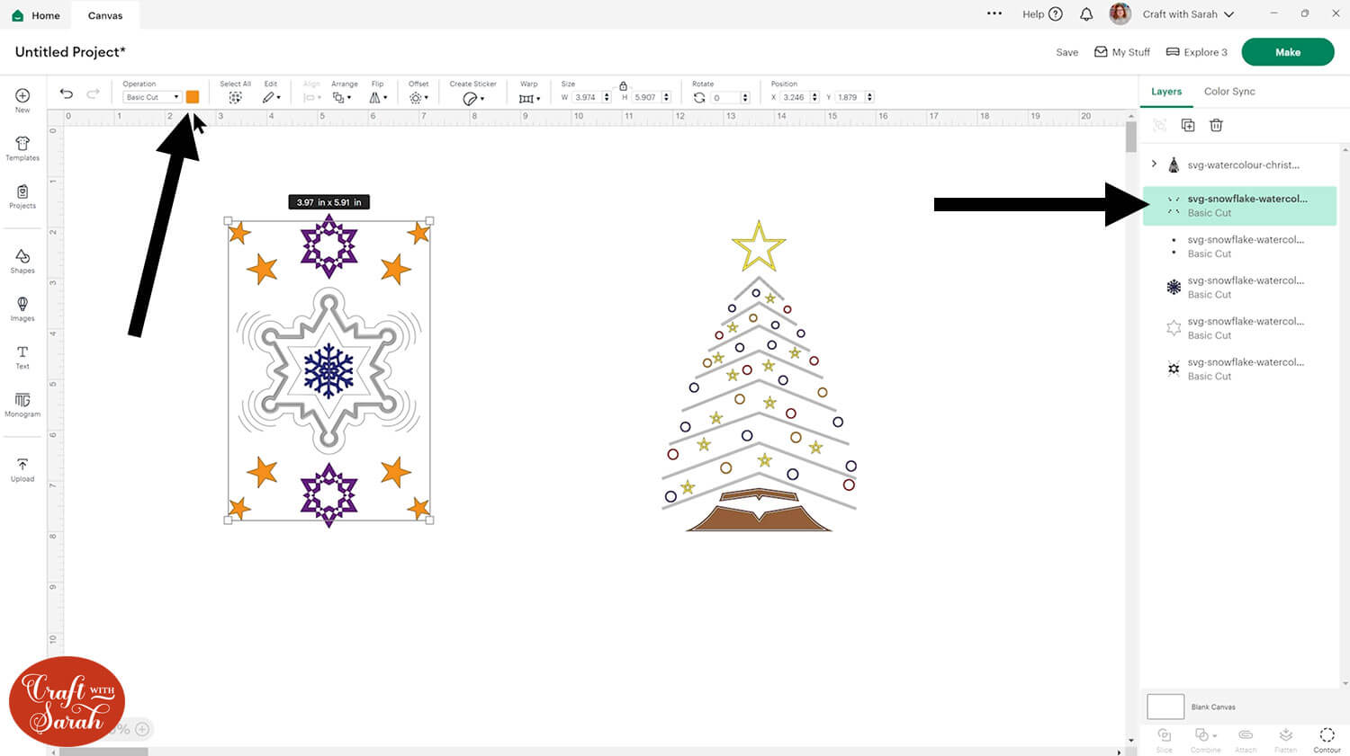The height and width of the screenshot is (756, 1350).
Task: Open the Shapes tool in the sidebar
Action: point(22,261)
